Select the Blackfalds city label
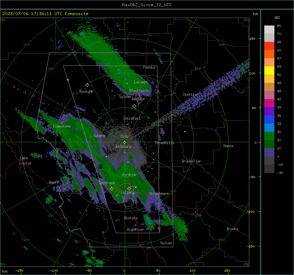The image size is (294, 275). (x=139, y=91)
